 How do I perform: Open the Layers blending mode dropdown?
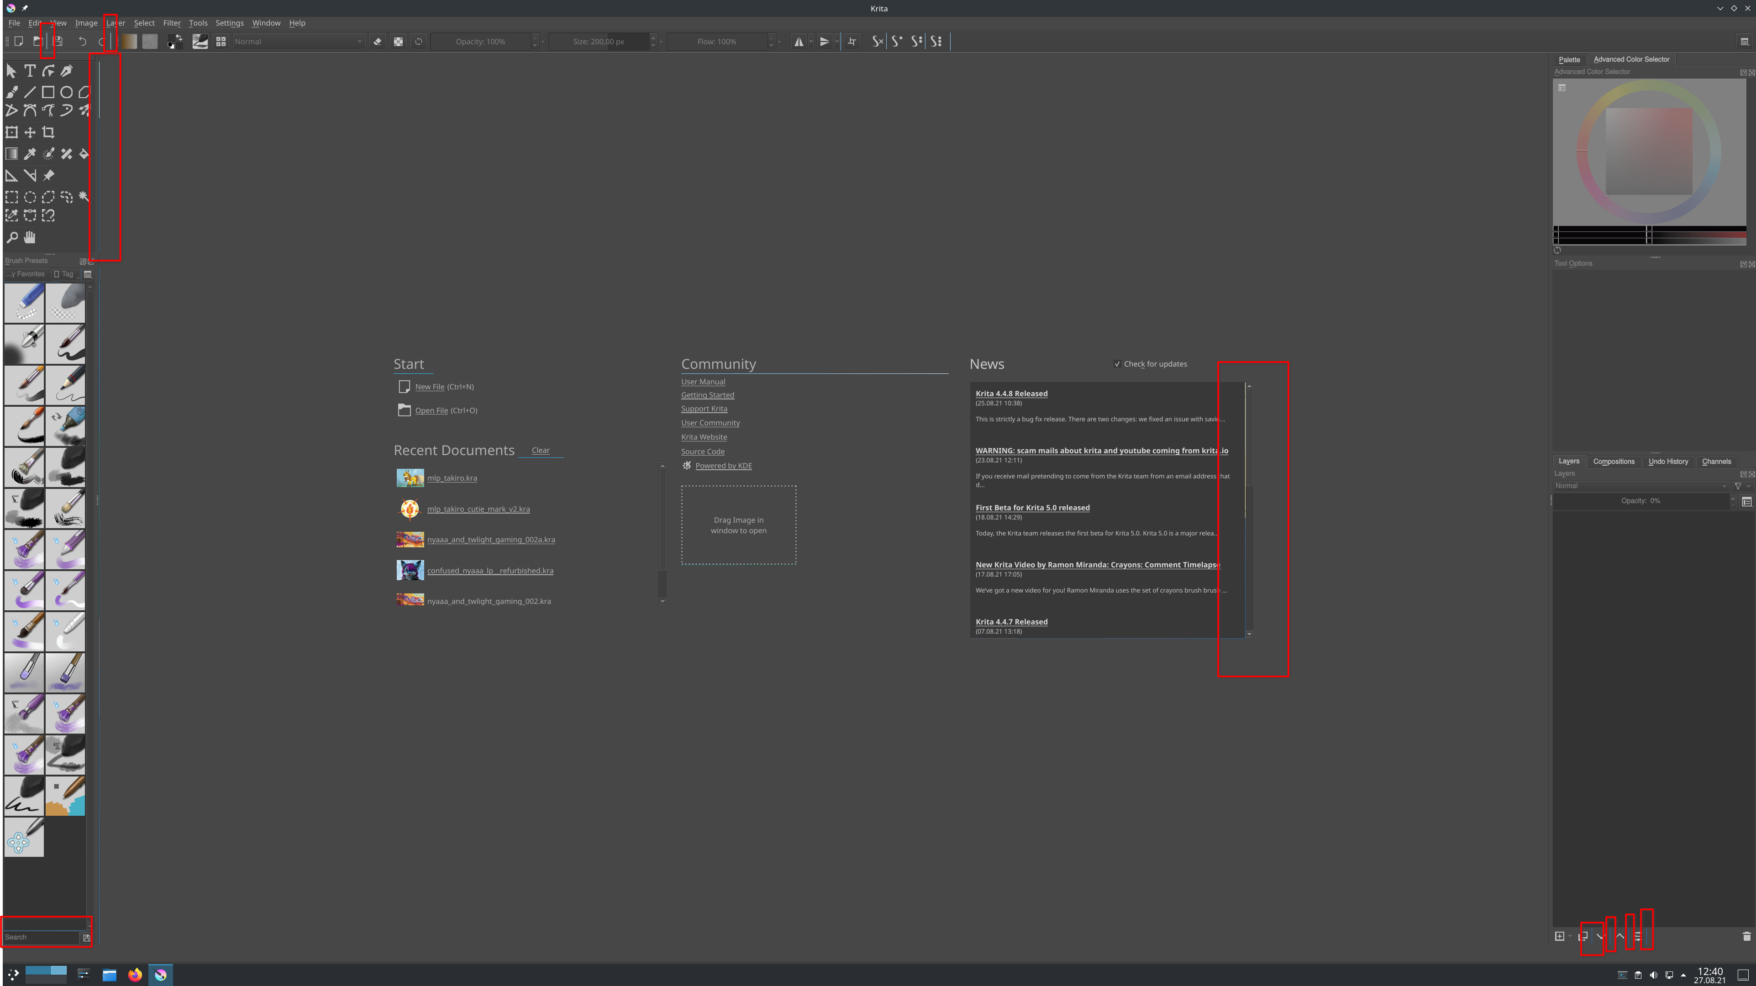1640,486
